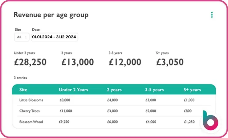Click the Revenue per age group title

(51, 15)
